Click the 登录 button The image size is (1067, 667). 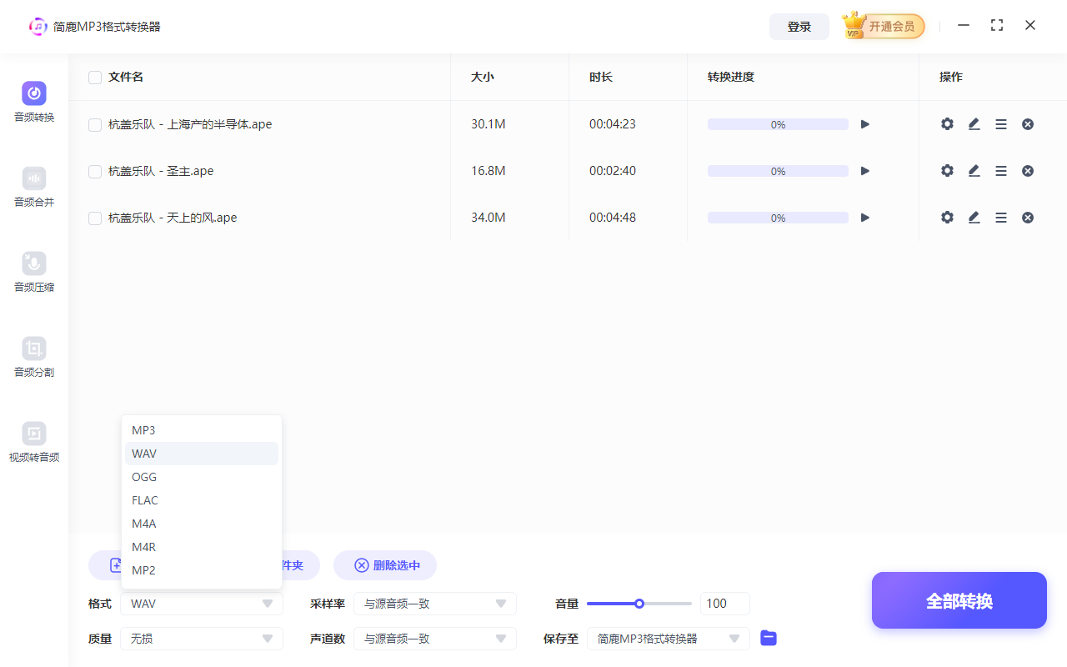click(799, 26)
